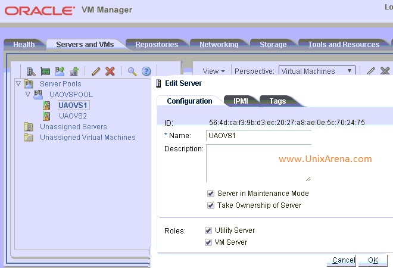Click the OK button
This screenshot has width=393, height=268.
[x=373, y=260]
